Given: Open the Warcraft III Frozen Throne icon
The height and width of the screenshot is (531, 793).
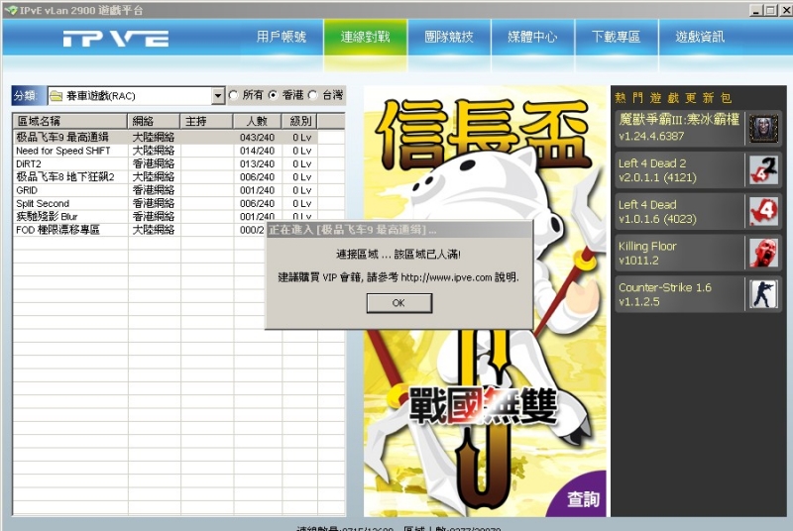Looking at the screenshot, I should point(763,129).
